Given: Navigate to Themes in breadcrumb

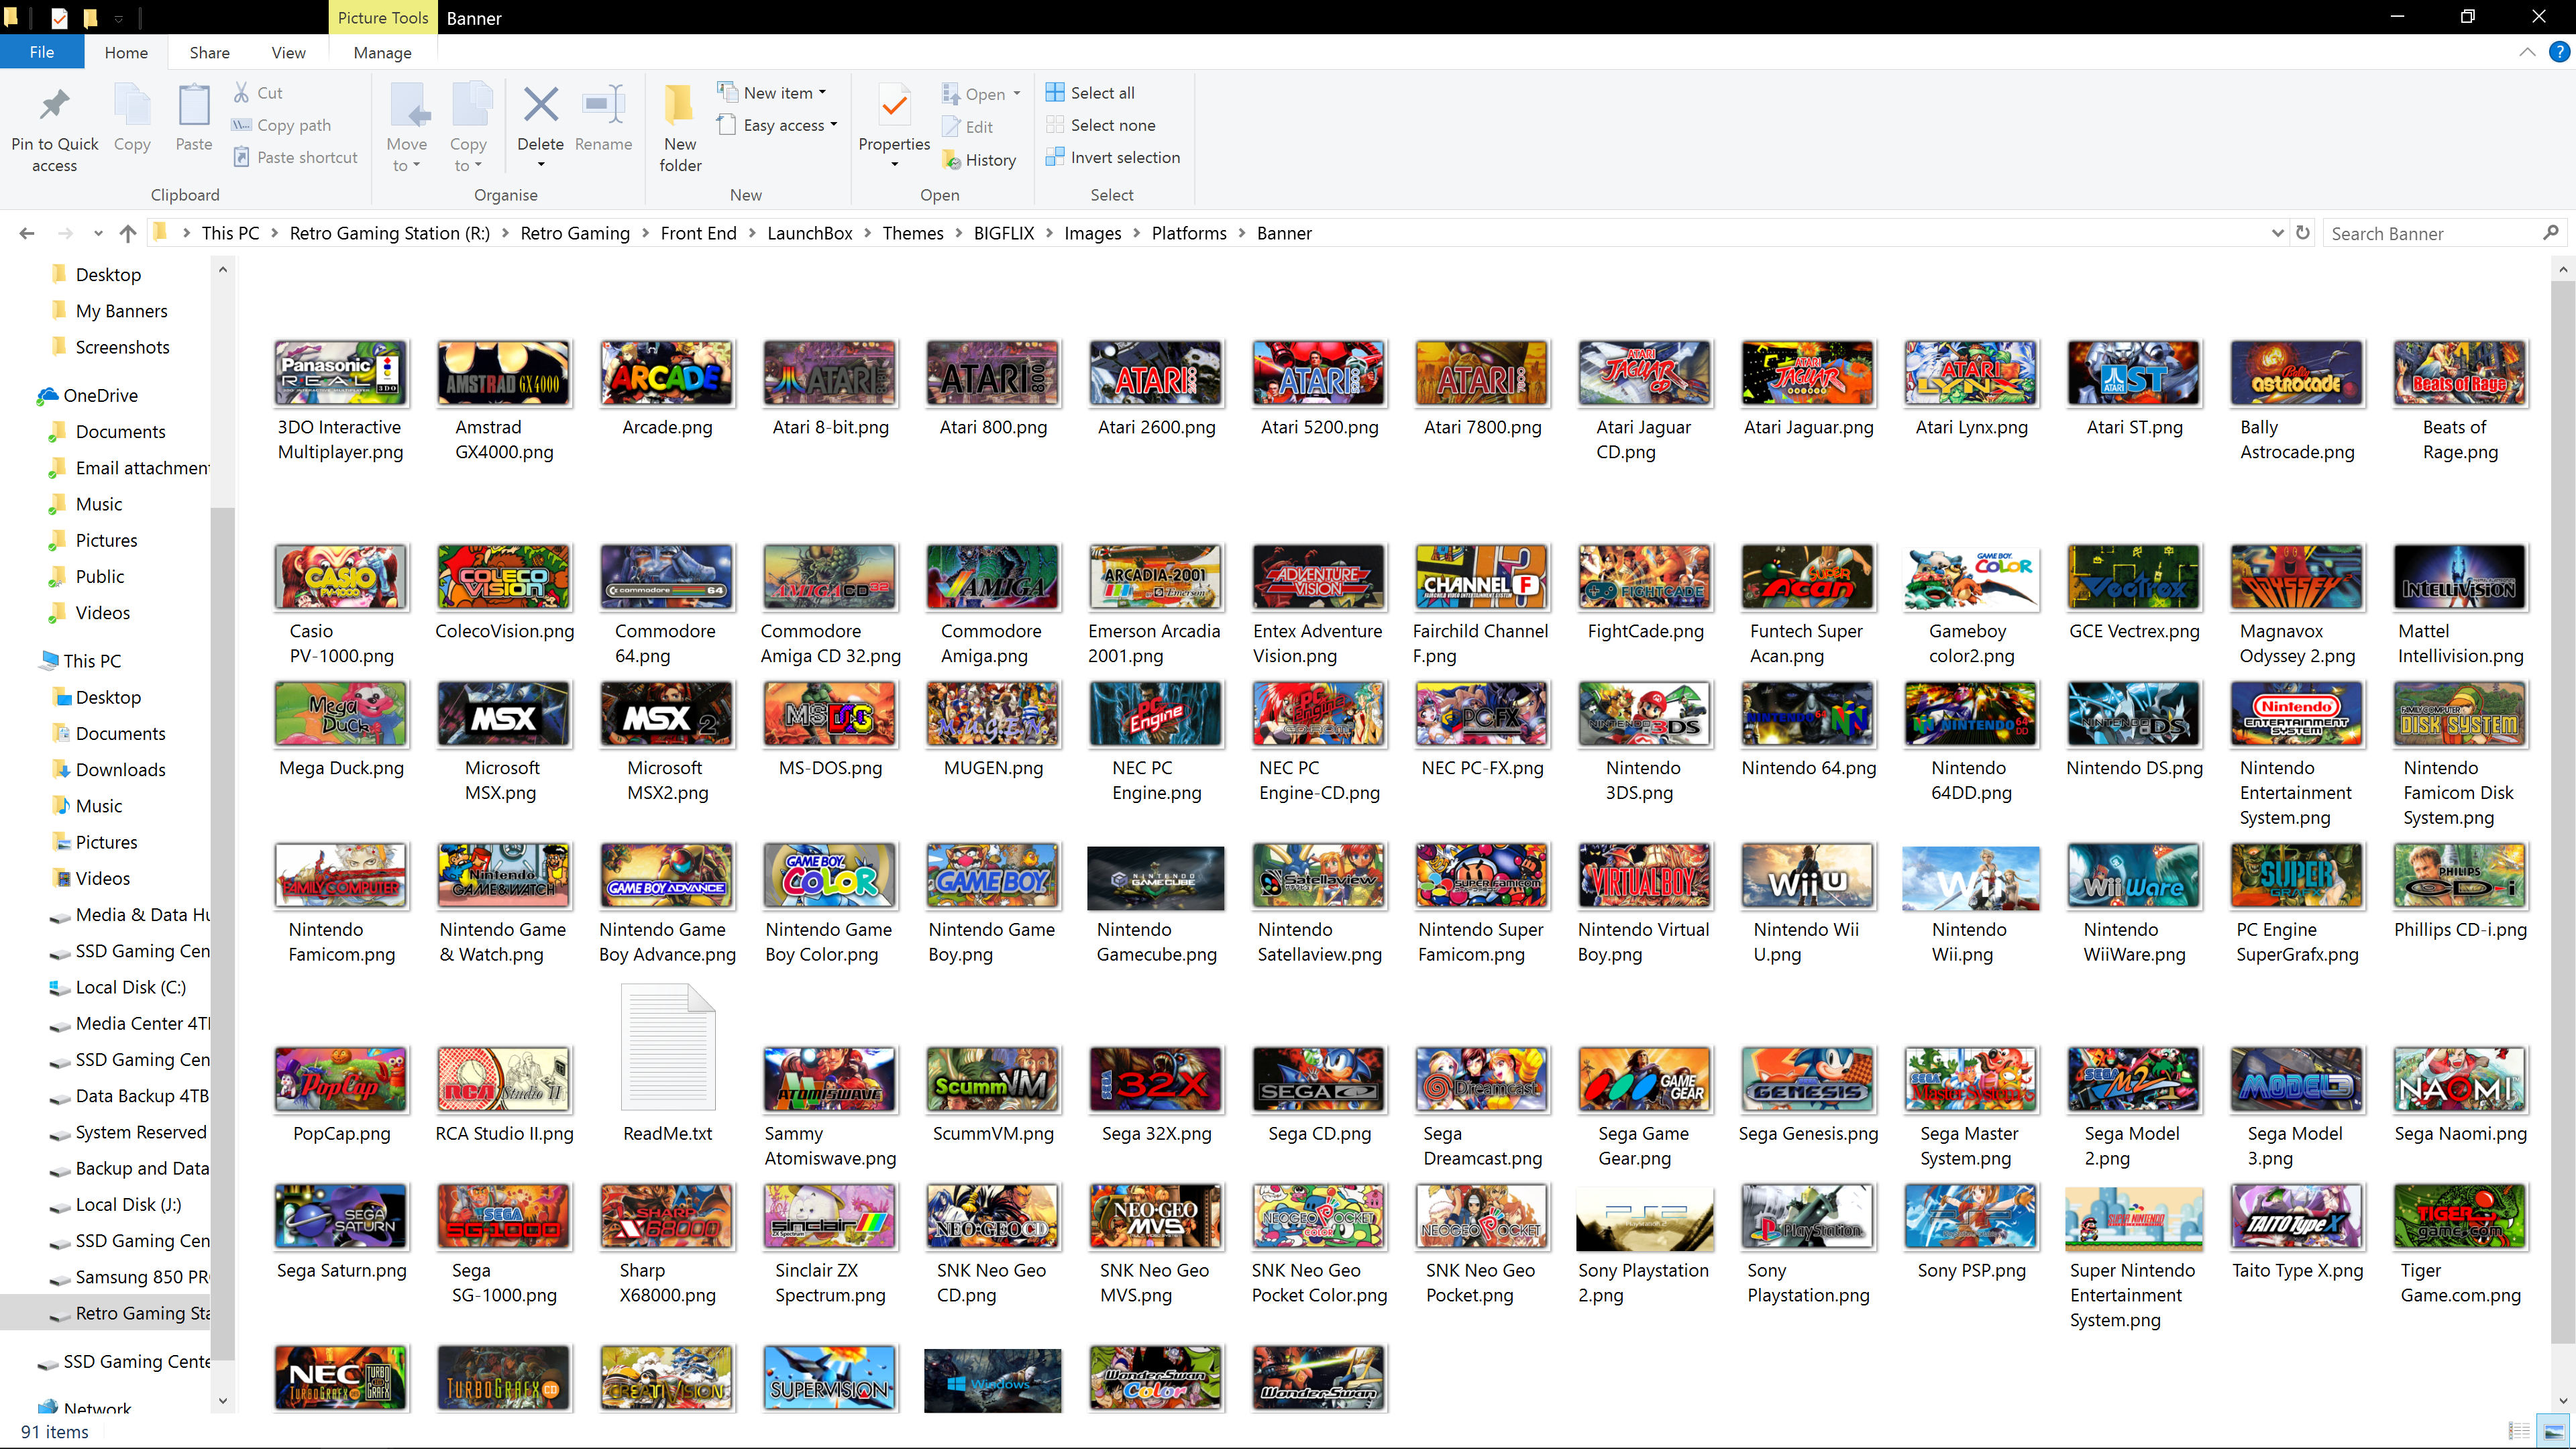Looking at the screenshot, I should tap(912, 233).
